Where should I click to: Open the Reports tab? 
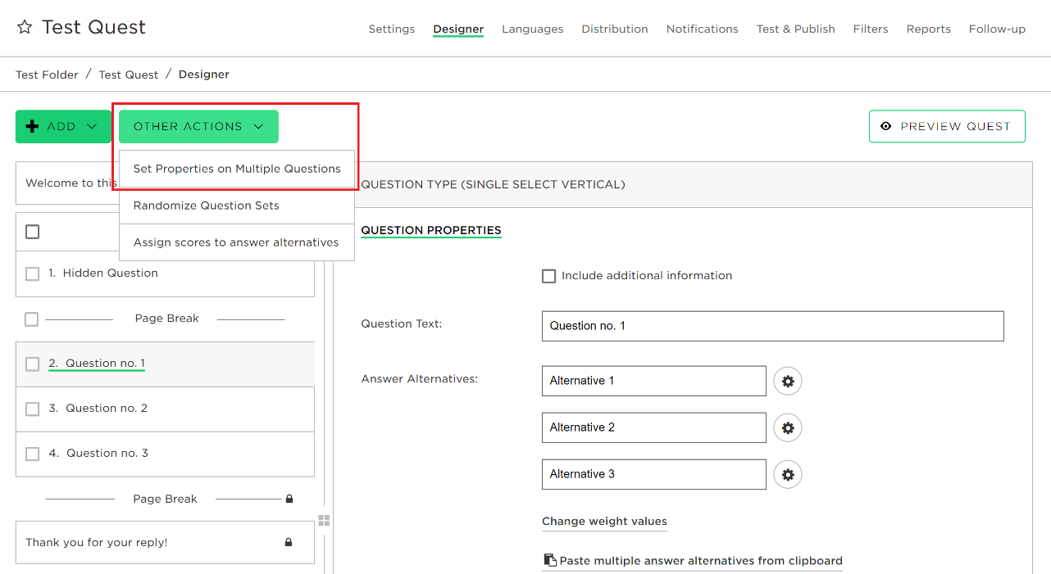(x=929, y=29)
